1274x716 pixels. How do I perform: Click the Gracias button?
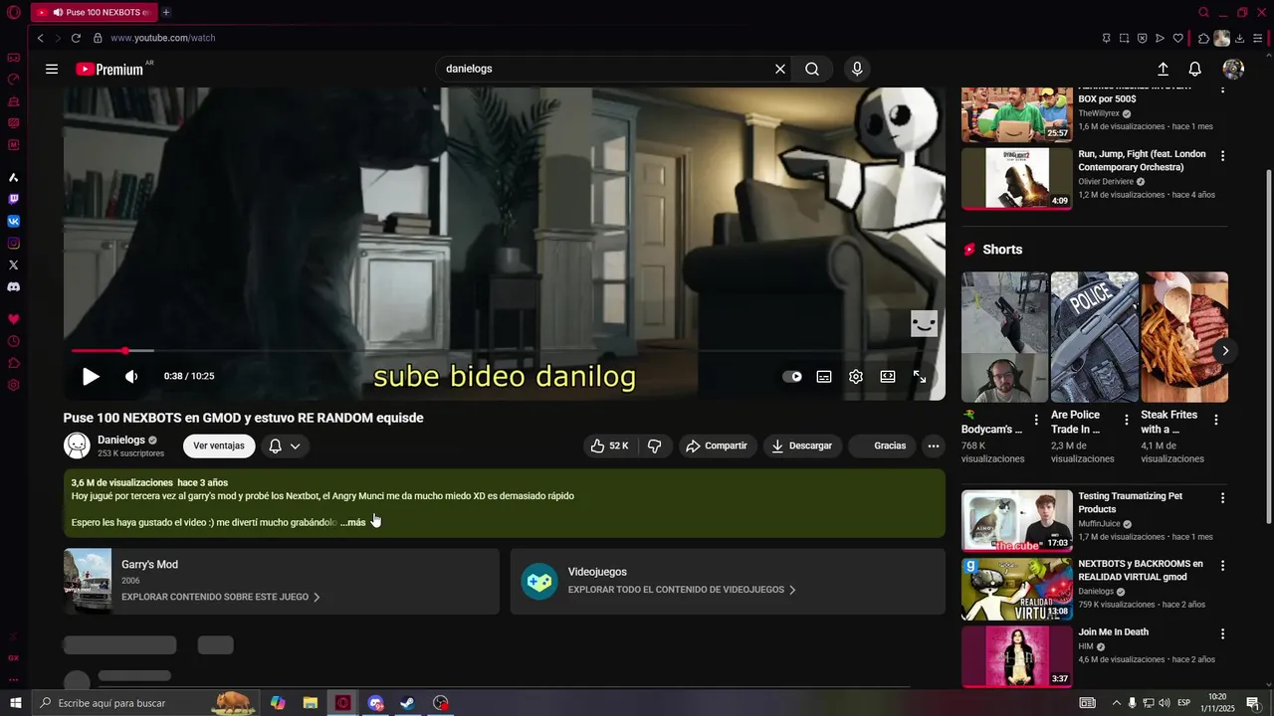point(882,446)
